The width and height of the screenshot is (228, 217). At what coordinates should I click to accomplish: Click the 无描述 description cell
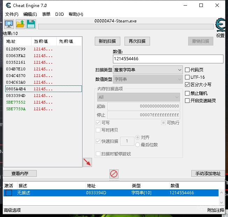(x=24, y=193)
